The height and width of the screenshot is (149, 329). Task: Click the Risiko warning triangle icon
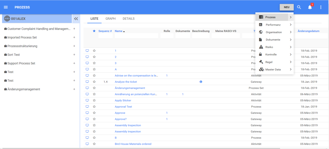261,47
